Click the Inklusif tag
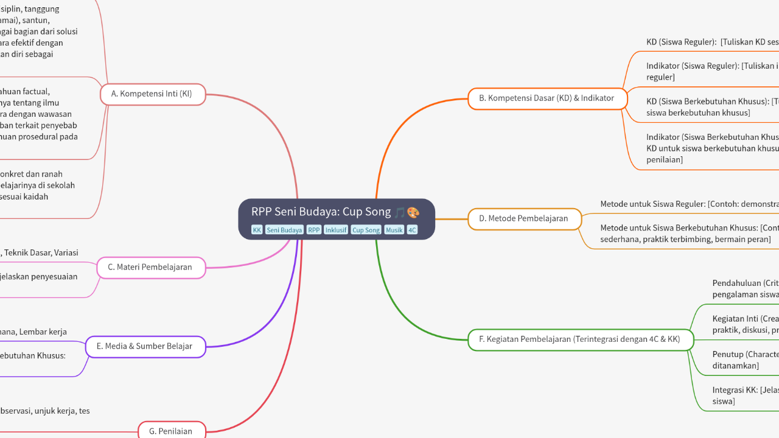Screen dimensions: 779x438 336,230
